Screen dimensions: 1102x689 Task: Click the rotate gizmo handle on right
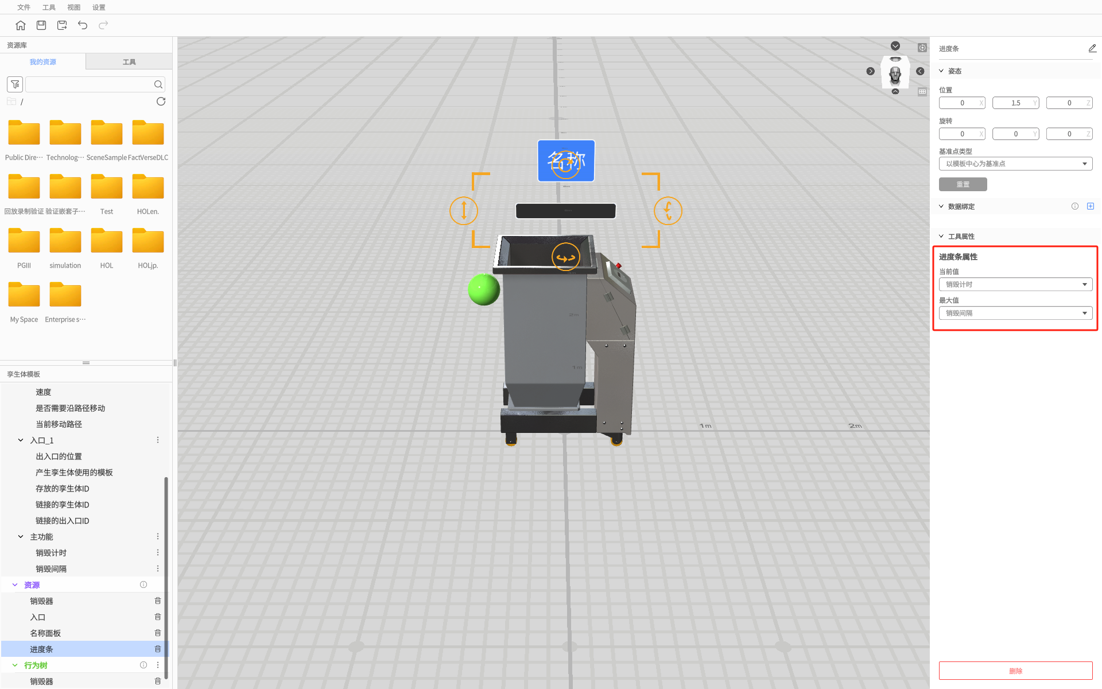tap(668, 211)
